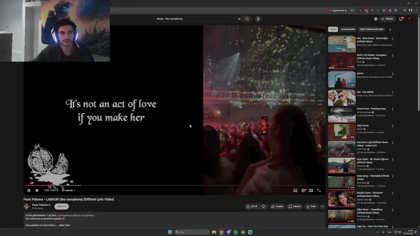The height and width of the screenshot is (236, 420).
Task: Open the YouTube notifications bell
Action: click(401, 19)
